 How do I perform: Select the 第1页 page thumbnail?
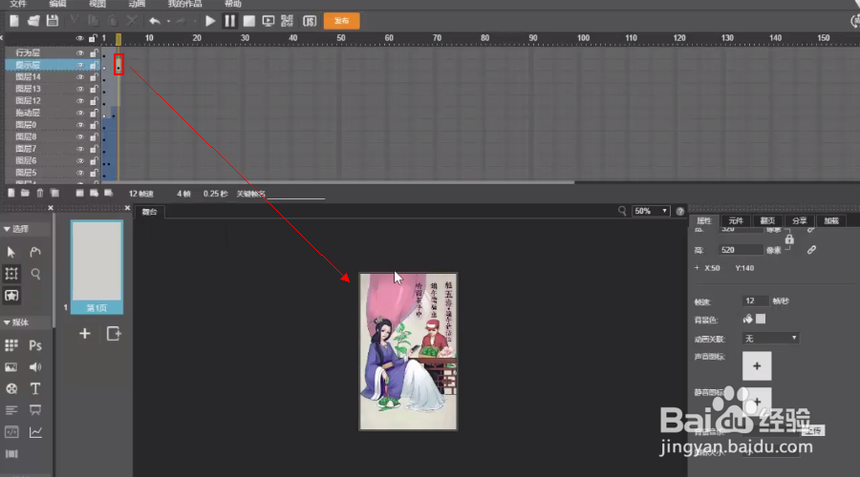97,267
